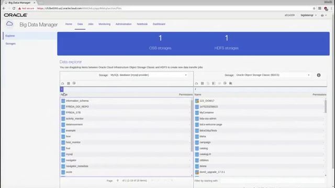This screenshot has width=335, height=188.
Task: Select the citibikes container row
Action: 259,160
